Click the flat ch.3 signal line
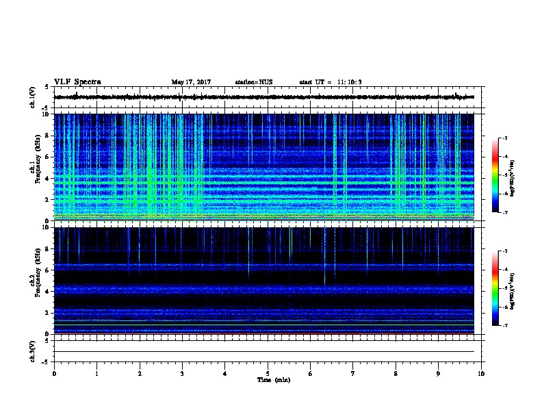 (x=264, y=352)
